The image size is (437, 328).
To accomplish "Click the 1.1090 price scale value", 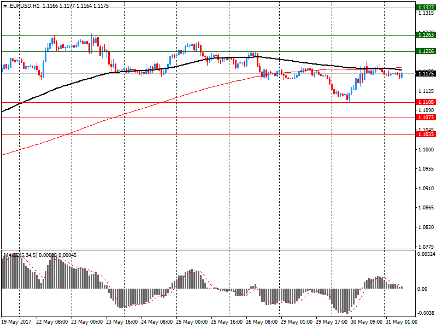I will [x=426, y=110].
